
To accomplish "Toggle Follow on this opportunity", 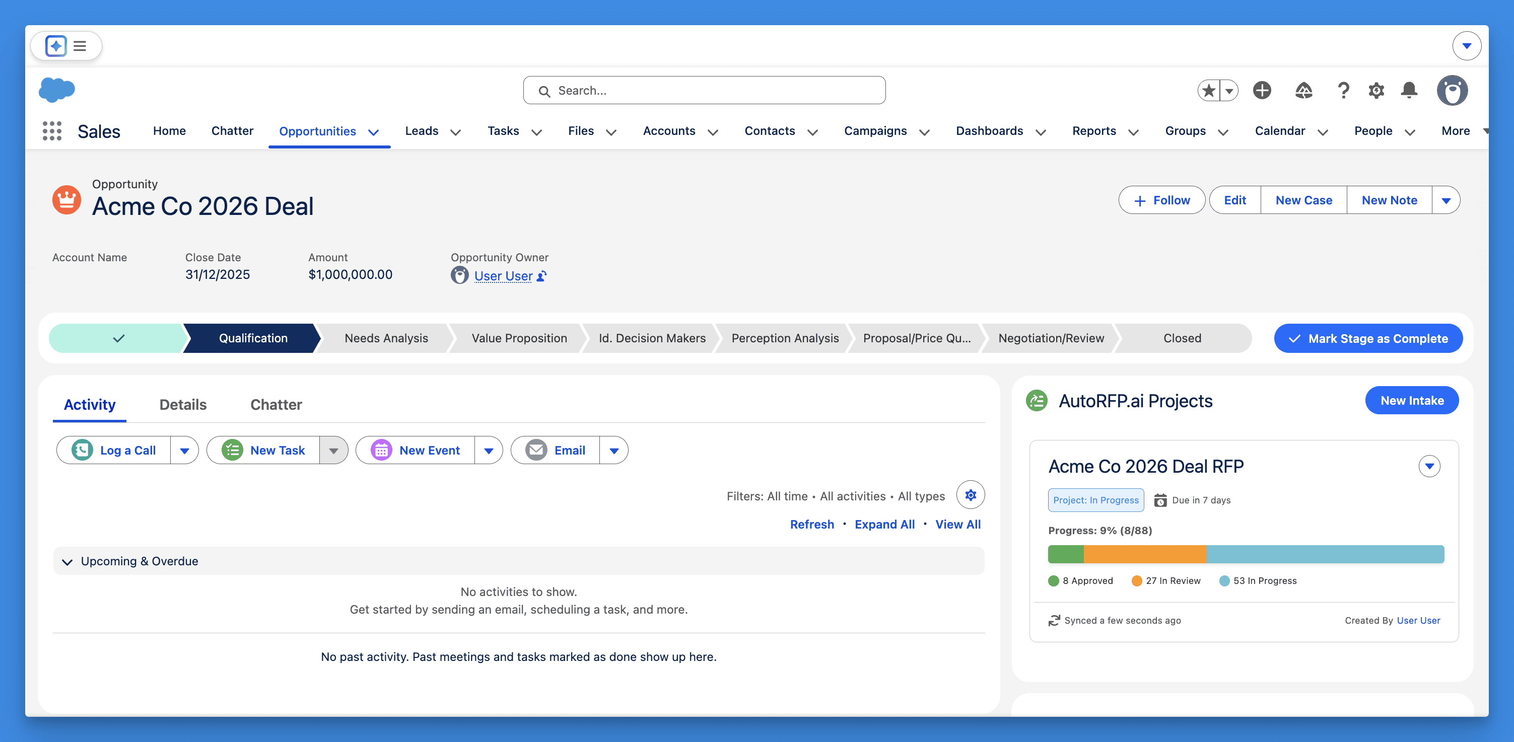I will click(x=1161, y=200).
